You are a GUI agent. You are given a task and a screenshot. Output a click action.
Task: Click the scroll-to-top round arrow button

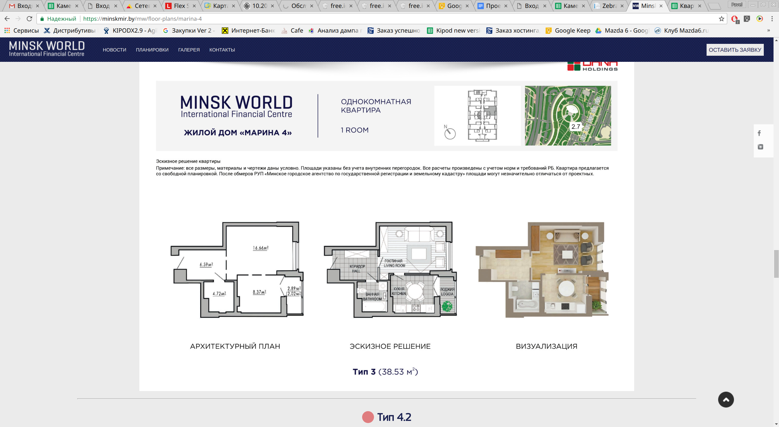click(726, 399)
